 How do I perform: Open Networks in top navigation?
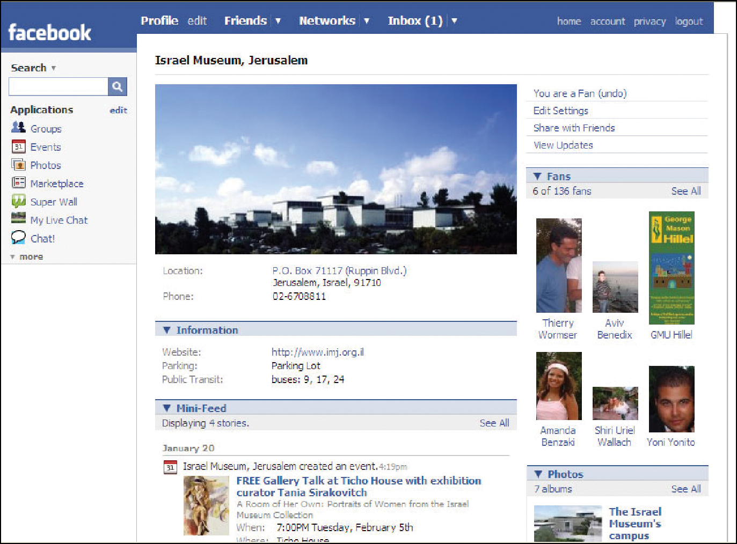click(327, 20)
